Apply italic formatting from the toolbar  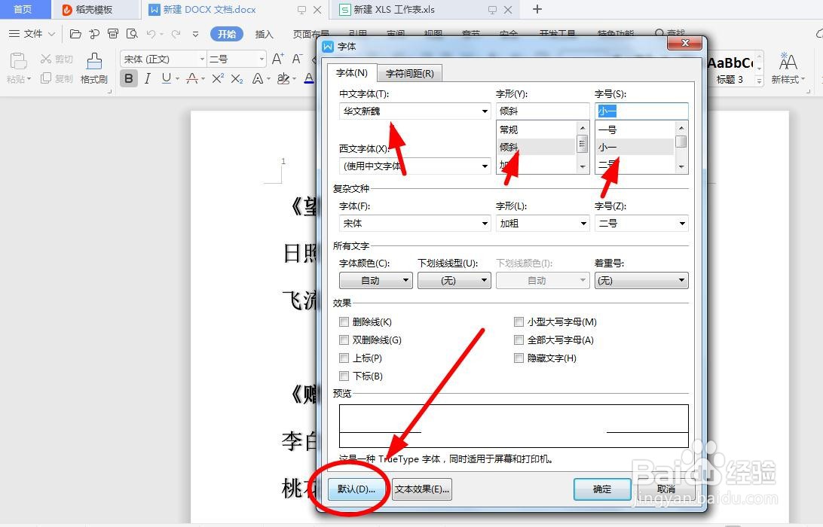146,78
